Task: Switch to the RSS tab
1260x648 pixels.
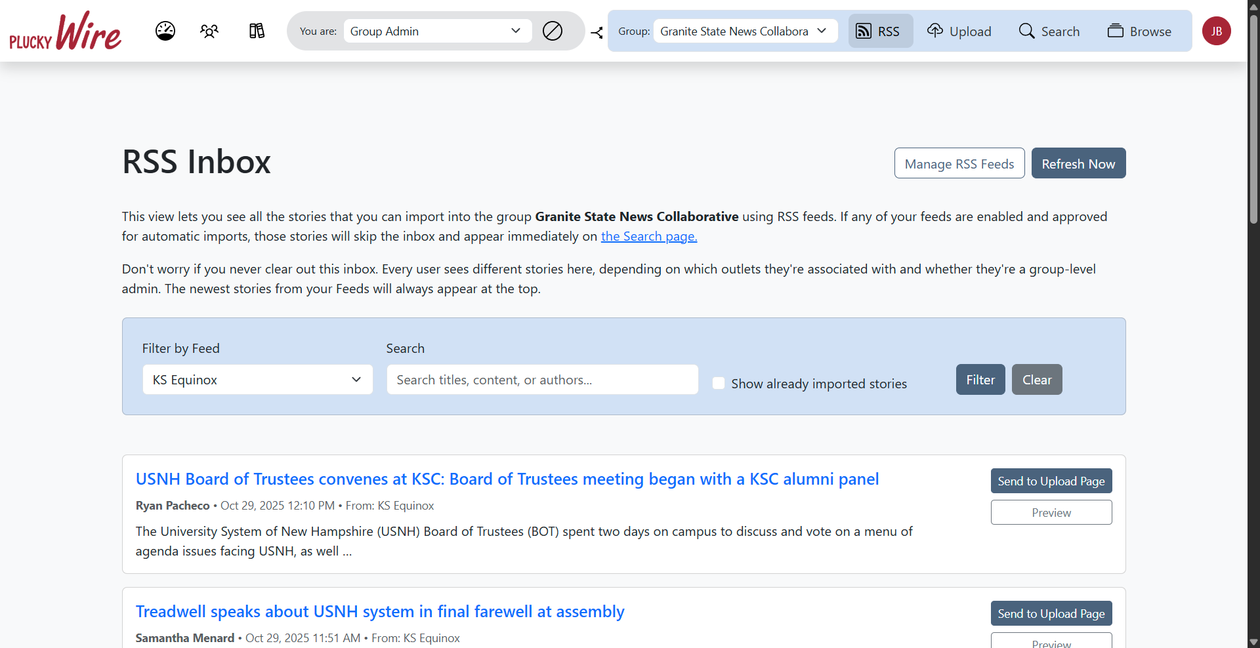Action: (x=880, y=31)
